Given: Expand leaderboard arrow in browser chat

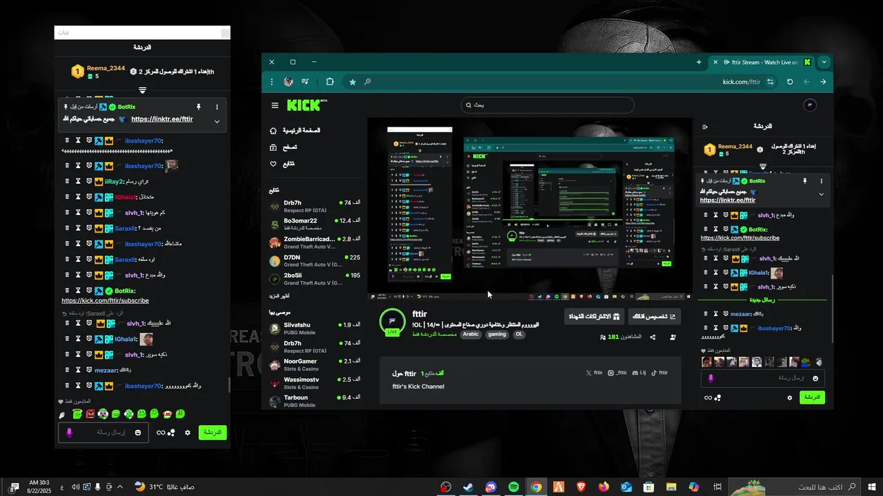Looking at the screenshot, I should (763, 167).
